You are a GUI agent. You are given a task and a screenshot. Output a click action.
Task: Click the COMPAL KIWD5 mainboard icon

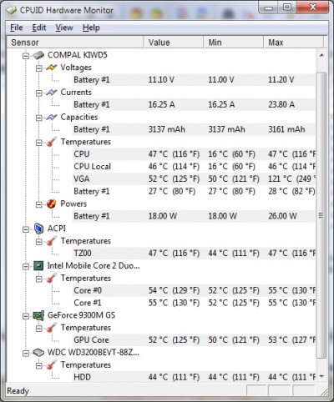point(38,55)
